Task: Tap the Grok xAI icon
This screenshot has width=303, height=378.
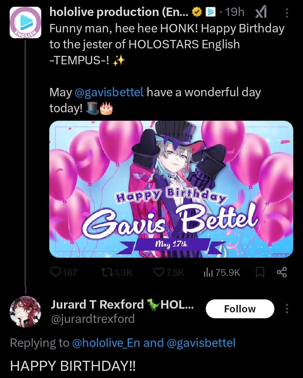Action: pyautogui.click(x=261, y=13)
